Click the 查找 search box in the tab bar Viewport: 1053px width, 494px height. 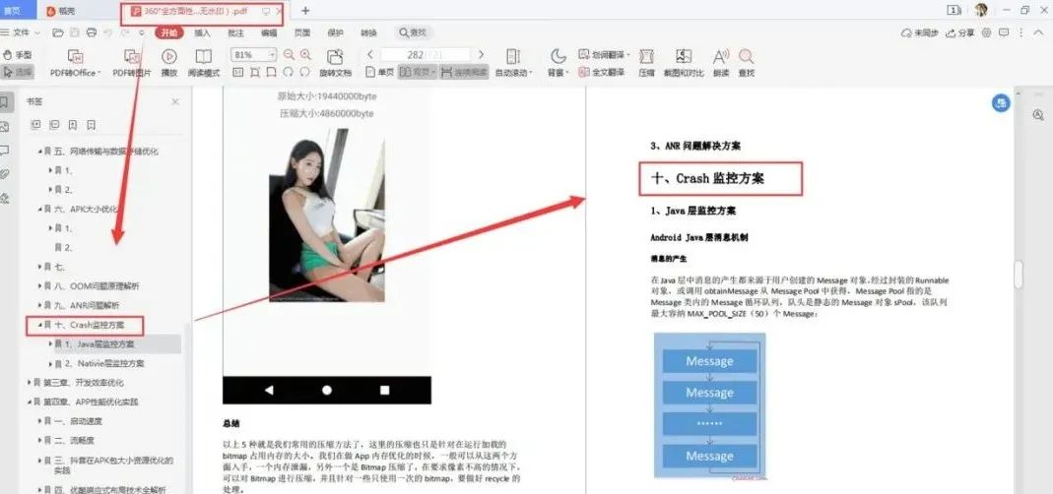coord(414,32)
